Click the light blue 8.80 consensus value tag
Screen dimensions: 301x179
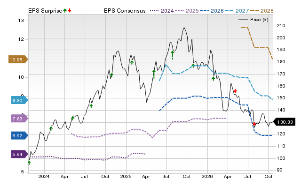(20, 100)
